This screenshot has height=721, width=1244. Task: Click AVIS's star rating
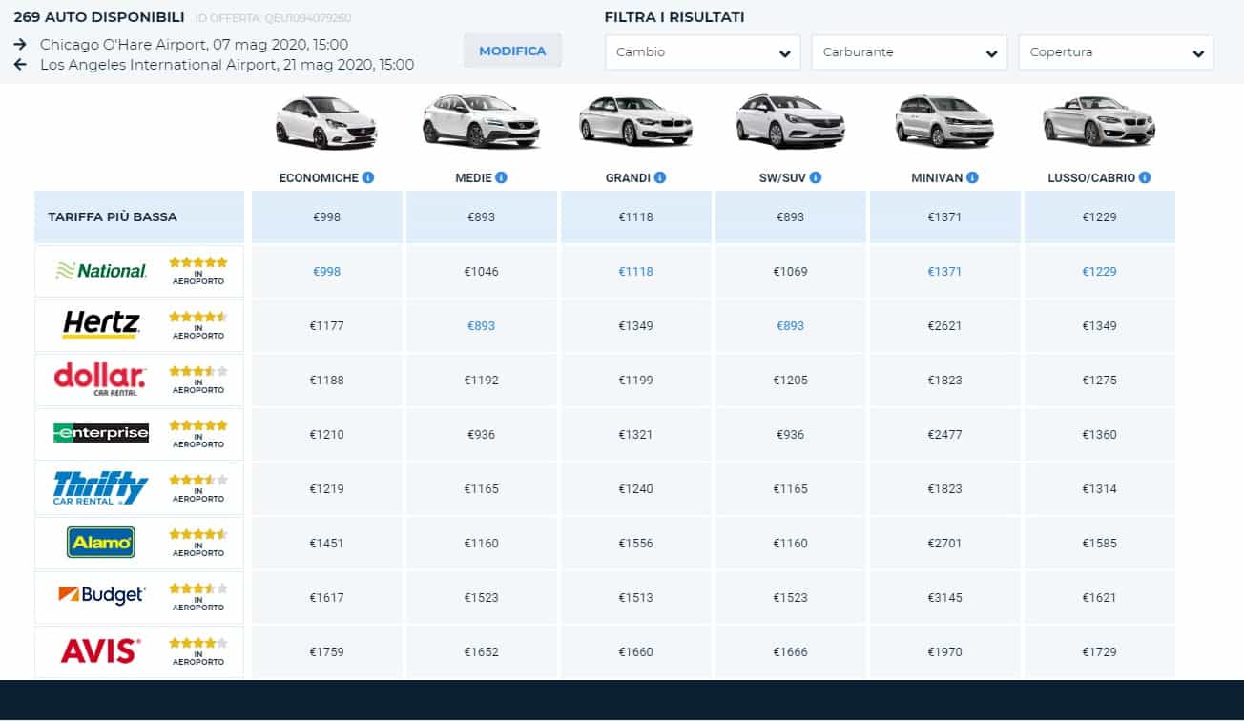[x=198, y=643]
